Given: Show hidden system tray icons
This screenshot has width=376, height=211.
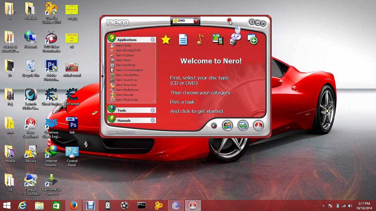Looking at the screenshot, I should (323, 206).
